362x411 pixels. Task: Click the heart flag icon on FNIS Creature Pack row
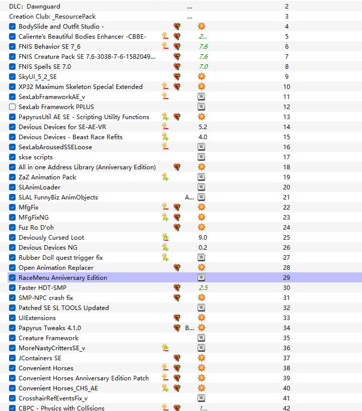(177, 56)
